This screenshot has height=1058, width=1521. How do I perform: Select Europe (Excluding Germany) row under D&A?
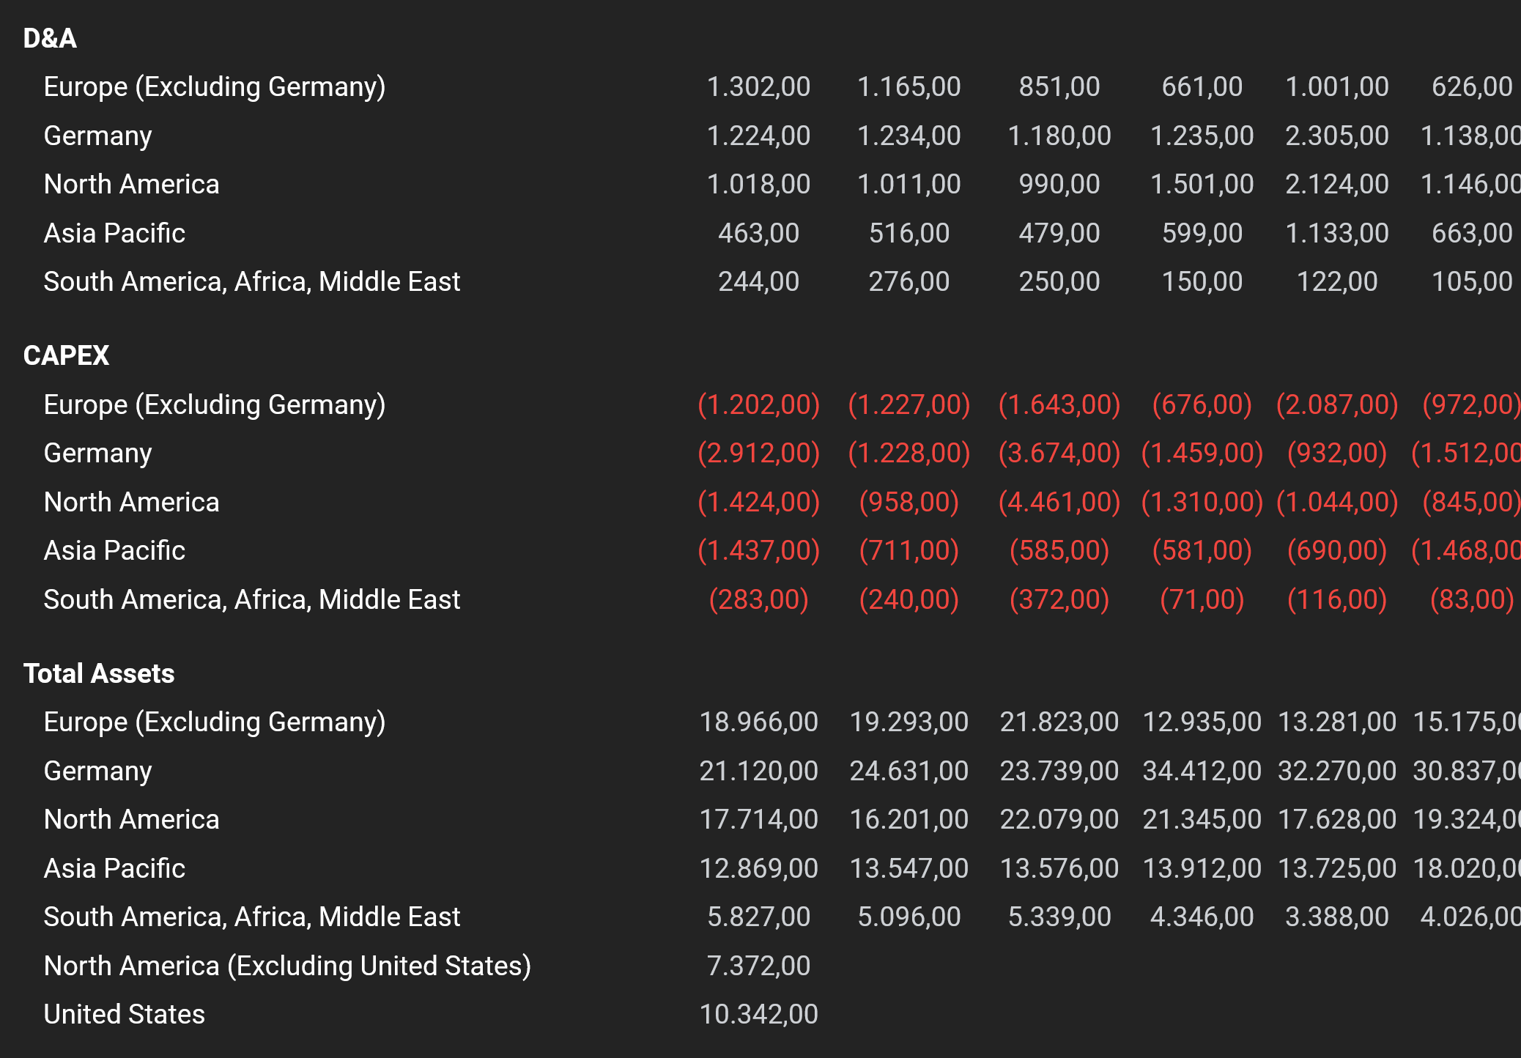(214, 86)
